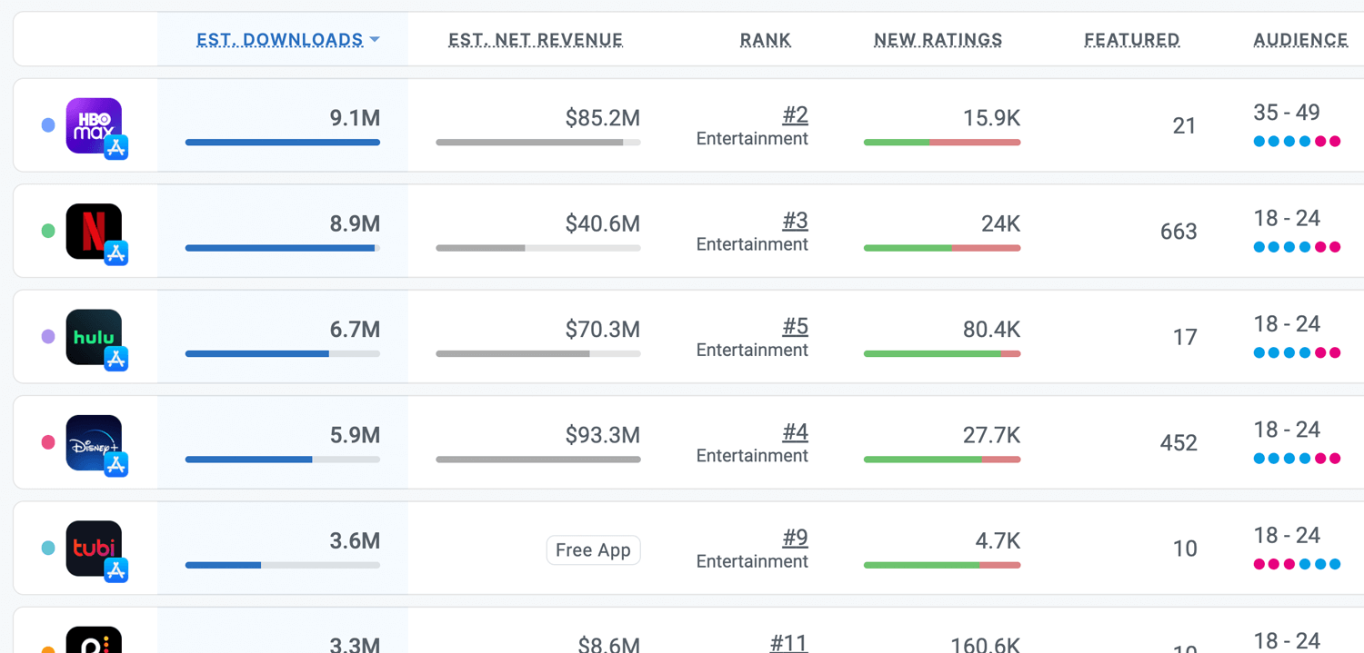The image size is (1364, 653).
Task: Click the blue color dot beside HBO Max
Action: 48,125
